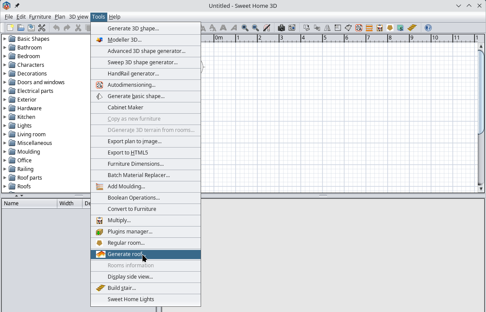Viewport: 486px width, 312px height.
Task: Select Advanced 3D shape generator... entry
Action: (x=145, y=51)
